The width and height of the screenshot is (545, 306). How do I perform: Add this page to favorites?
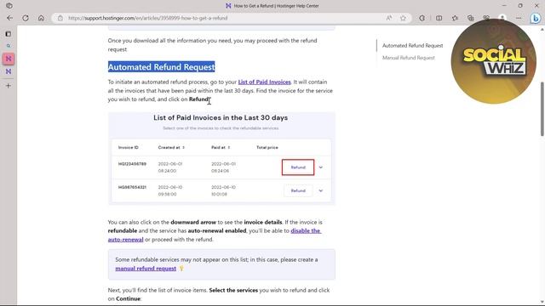point(403,18)
